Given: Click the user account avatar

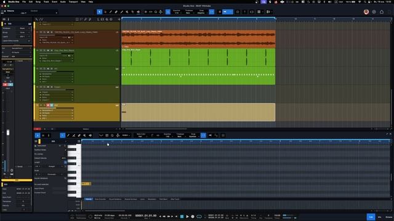Looking at the screenshot, I should click(366, 12).
